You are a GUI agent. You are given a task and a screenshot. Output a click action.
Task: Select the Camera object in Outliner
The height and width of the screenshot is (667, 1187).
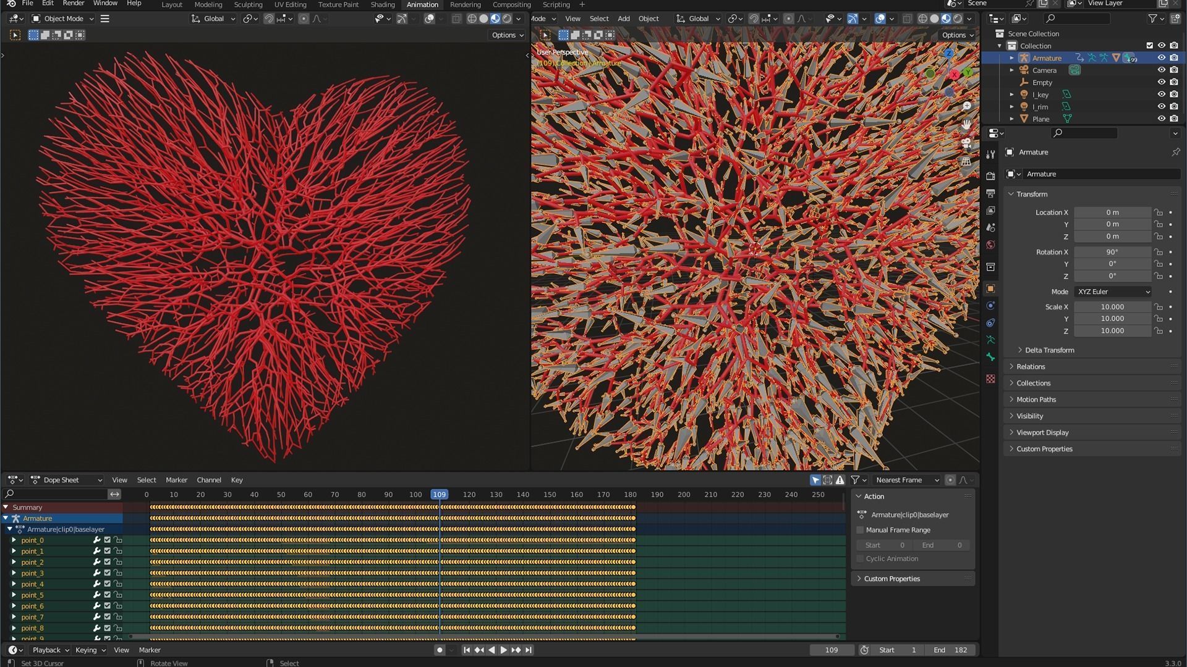pos(1044,70)
